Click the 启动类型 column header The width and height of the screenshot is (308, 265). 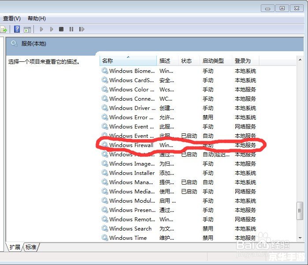coord(216,61)
